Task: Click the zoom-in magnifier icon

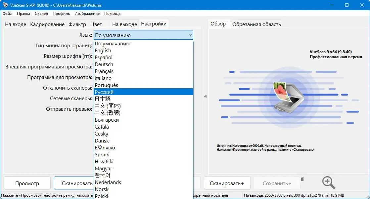Action: click(329, 183)
